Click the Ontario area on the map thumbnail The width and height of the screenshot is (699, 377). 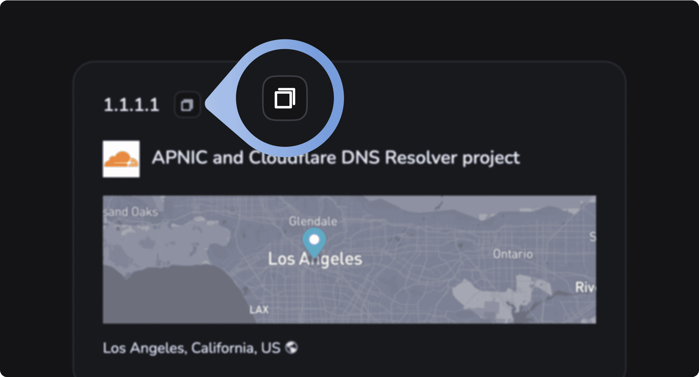click(513, 253)
